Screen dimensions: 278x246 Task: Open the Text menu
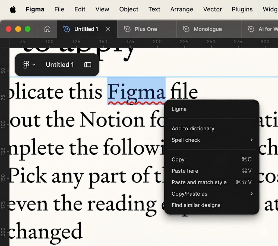(154, 9)
